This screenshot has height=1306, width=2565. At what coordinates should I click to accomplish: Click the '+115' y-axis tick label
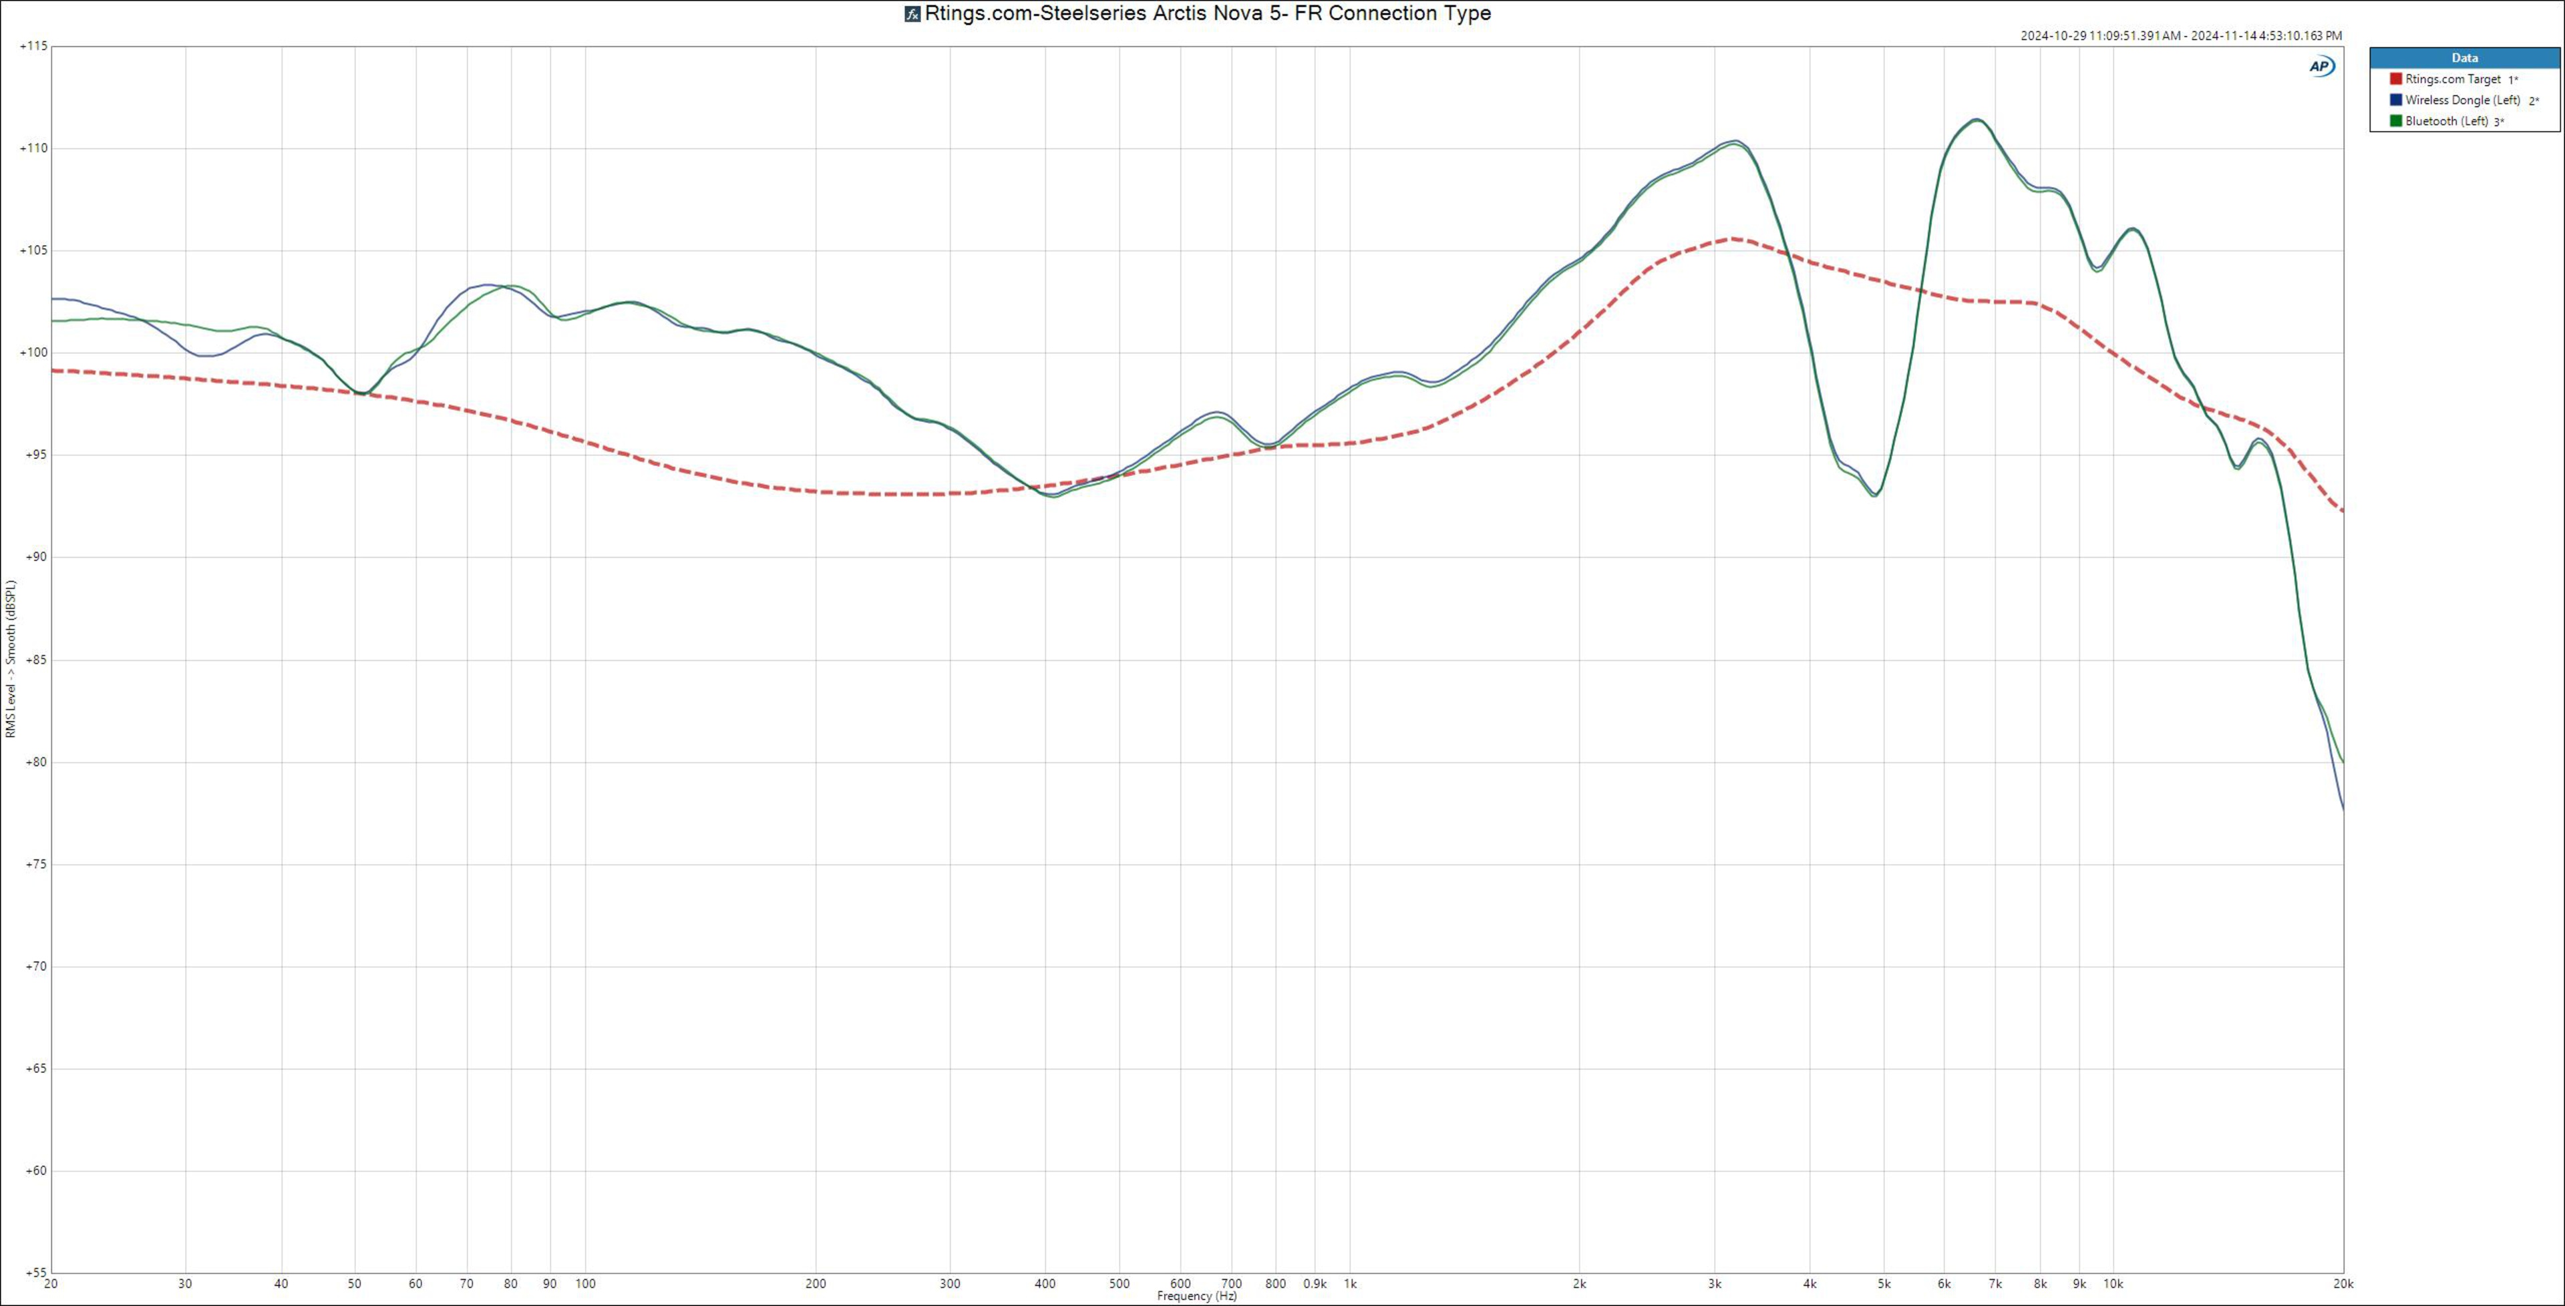33,46
